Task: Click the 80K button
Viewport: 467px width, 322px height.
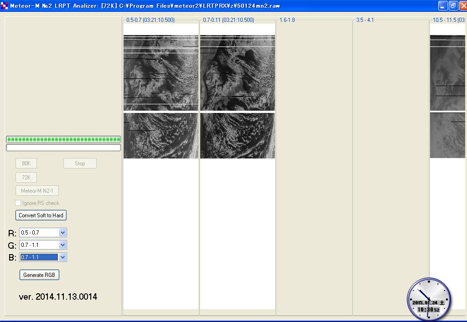Action: pos(26,164)
